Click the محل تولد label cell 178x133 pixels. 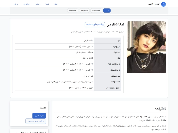tap(107, 52)
